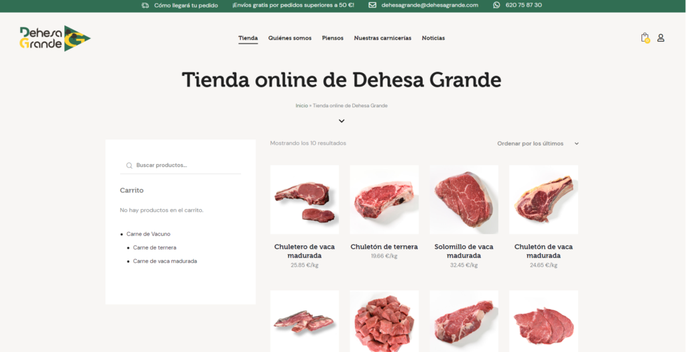Image resolution: width=687 pixels, height=352 pixels.
Task: Click the down chevron below breadcrumb
Action: [x=341, y=121]
